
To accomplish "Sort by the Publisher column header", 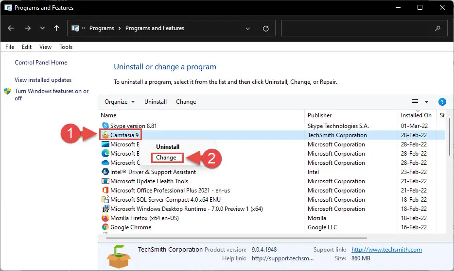I will (x=319, y=115).
